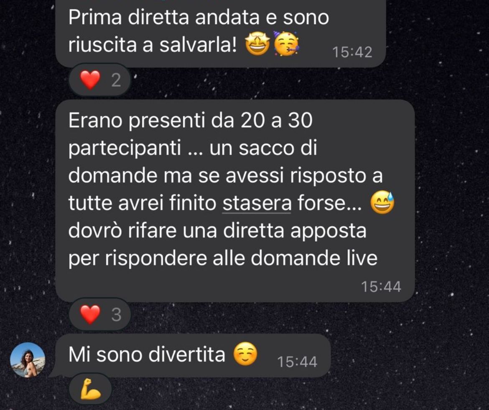Tap the flexed bicep reaction
Image resolution: width=489 pixels, height=410 pixels.
(x=90, y=389)
